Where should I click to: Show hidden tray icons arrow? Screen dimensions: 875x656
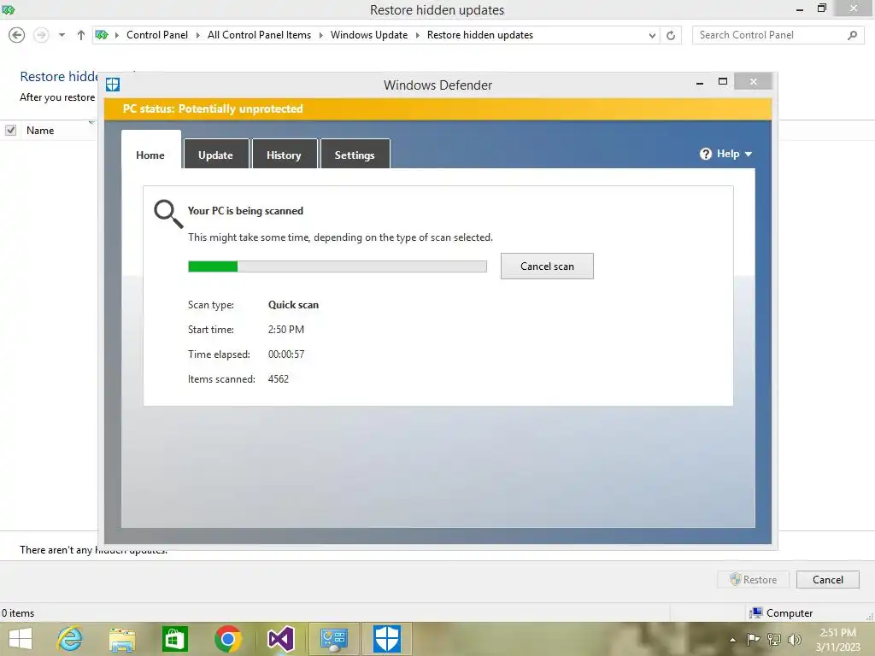(x=732, y=640)
